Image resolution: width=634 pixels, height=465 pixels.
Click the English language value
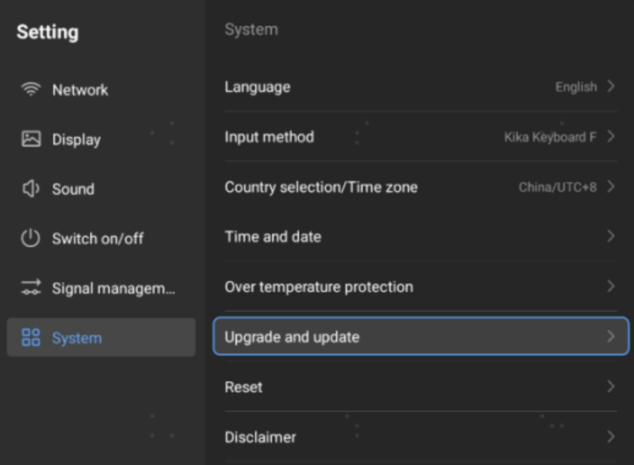[576, 87]
